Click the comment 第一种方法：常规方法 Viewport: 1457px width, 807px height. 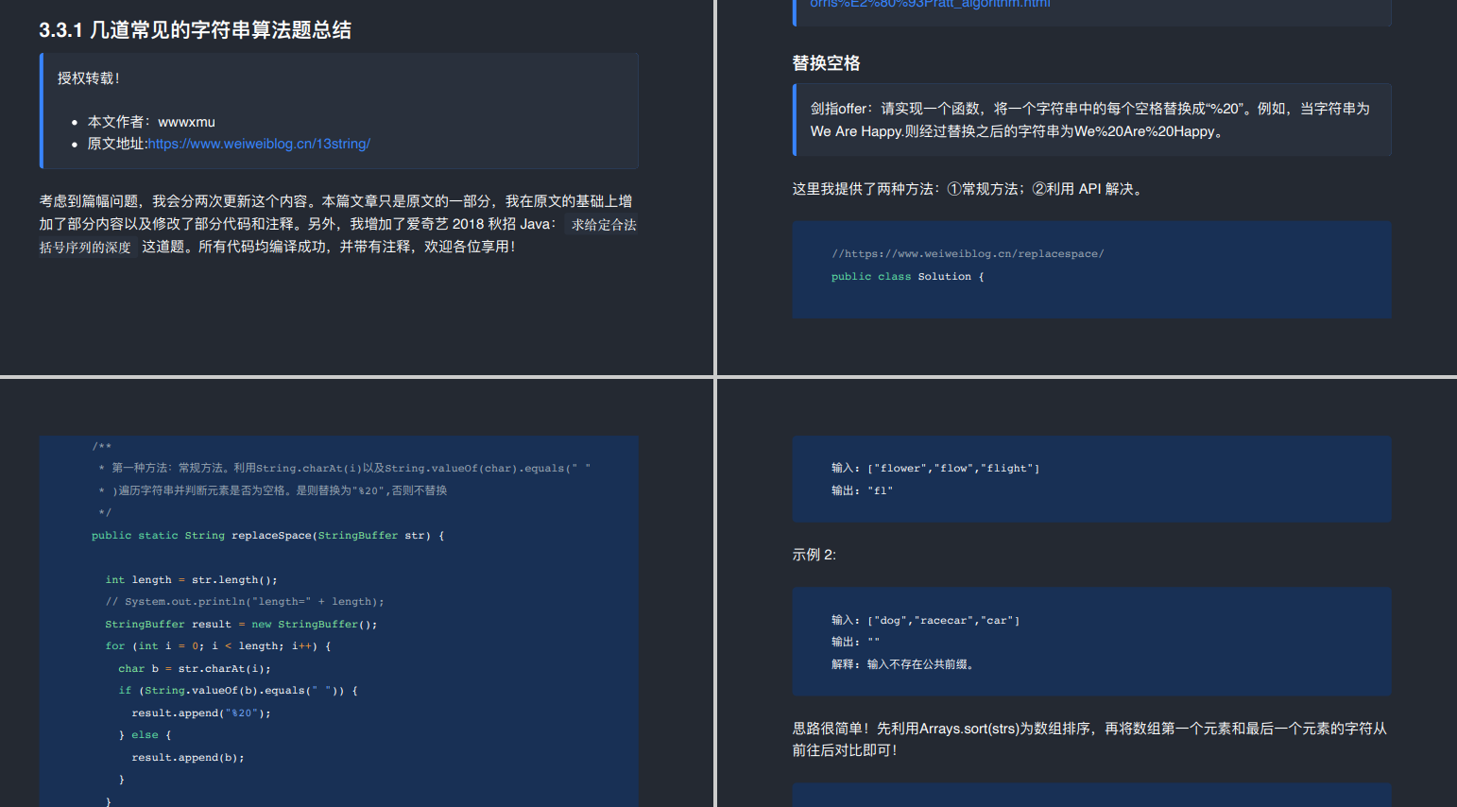[345, 468]
